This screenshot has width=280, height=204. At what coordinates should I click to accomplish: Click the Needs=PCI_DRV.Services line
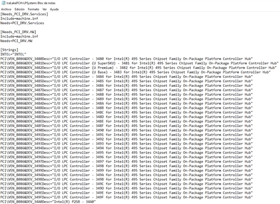tap(22, 23)
